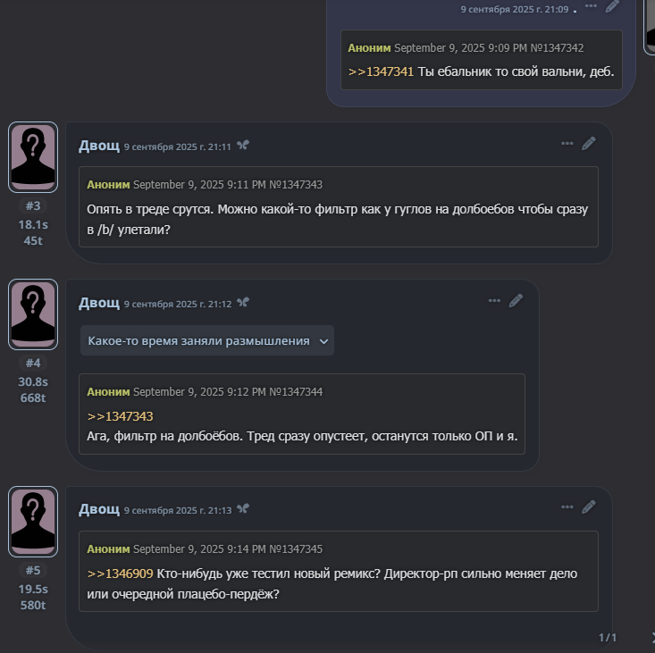Click the pencil icon on message #5
Image resolution: width=655 pixels, height=653 pixels.
(x=588, y=507)
